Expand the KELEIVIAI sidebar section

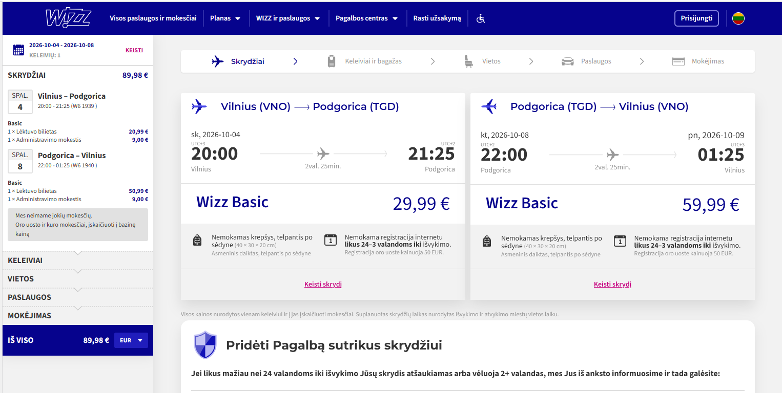click(x=78, y=260)
